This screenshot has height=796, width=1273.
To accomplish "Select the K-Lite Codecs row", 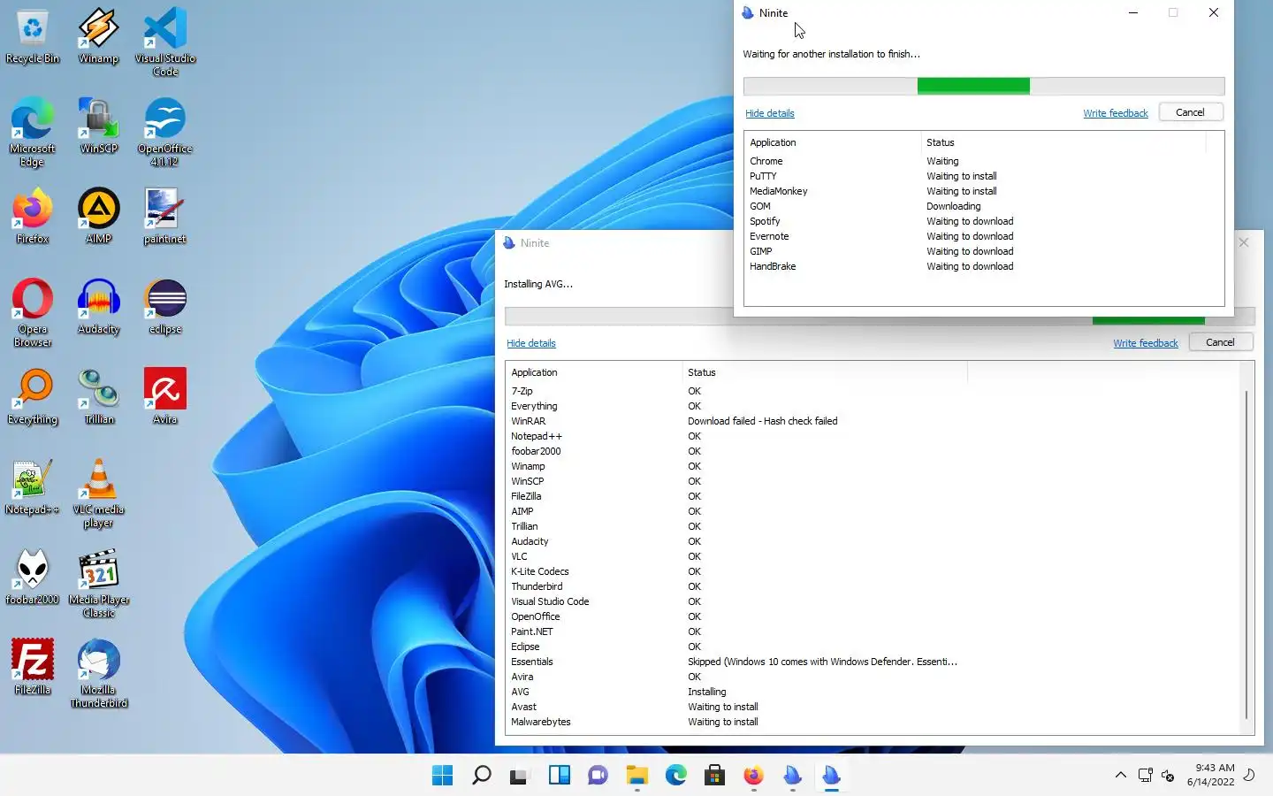I will click(x=873, y=571).
